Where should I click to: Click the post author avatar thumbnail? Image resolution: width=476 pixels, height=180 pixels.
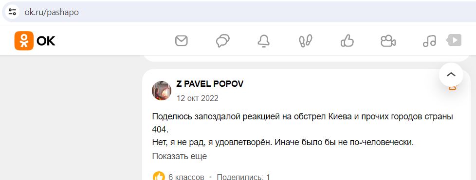162,90
